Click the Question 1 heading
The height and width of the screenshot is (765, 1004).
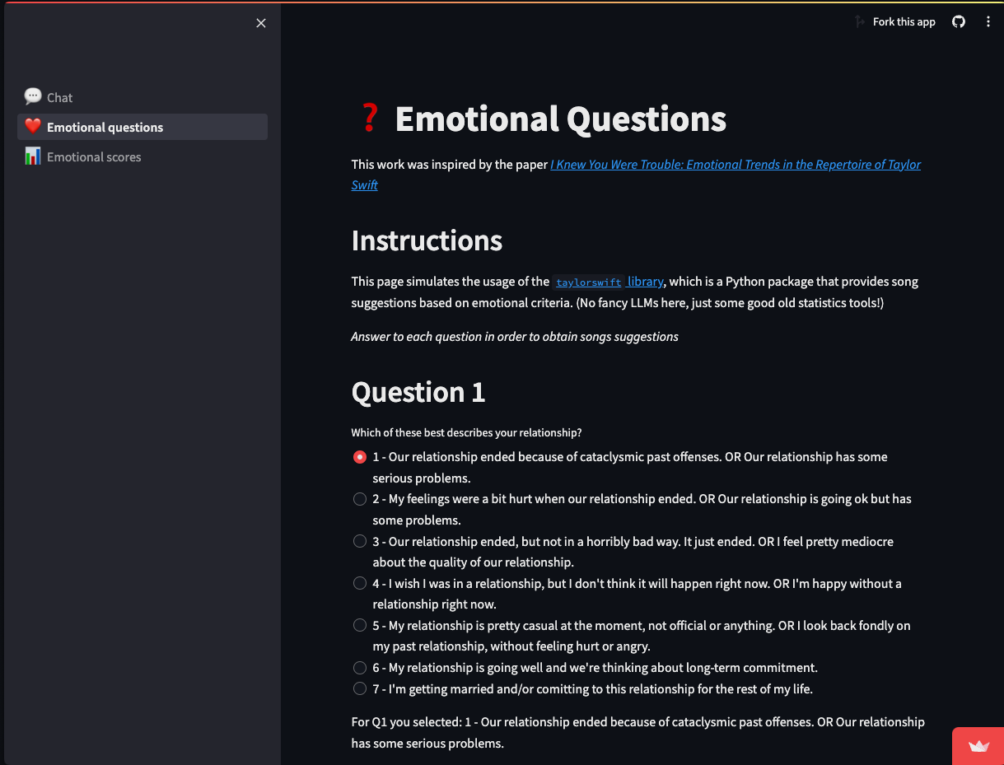(418, 392)
